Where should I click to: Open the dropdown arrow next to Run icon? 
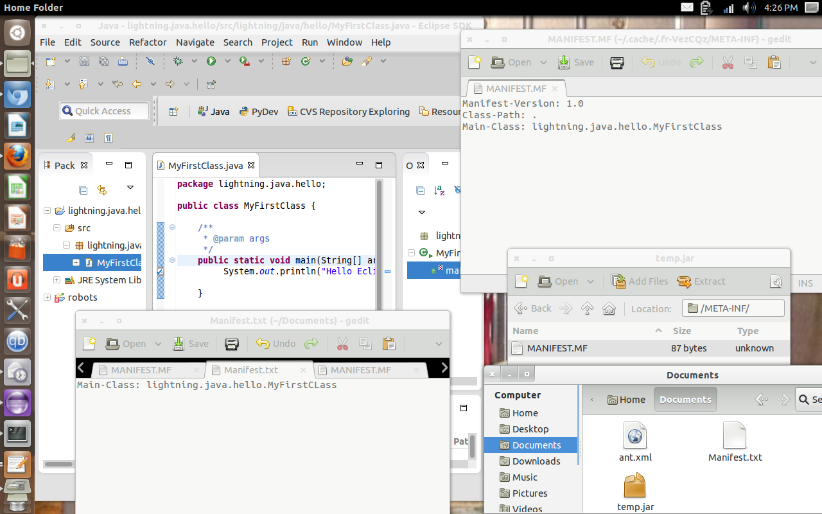[227, 61]
